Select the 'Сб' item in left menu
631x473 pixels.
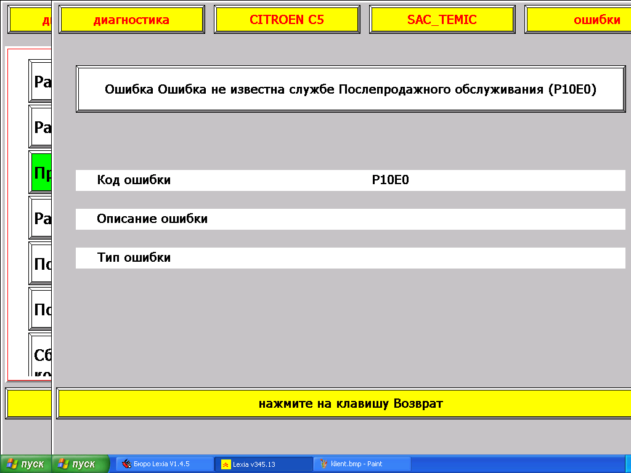41,357
